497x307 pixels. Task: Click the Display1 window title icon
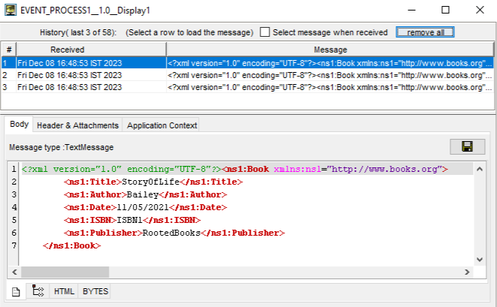pos(11,11)
